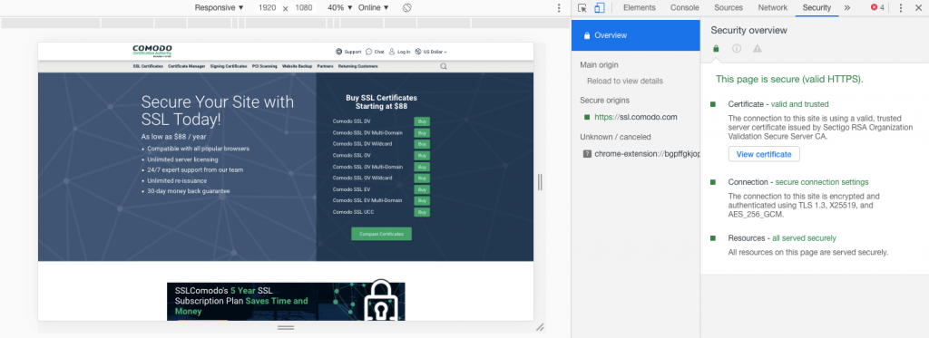Click Buy for Comodo SSL OV

(x=422, y=156)
